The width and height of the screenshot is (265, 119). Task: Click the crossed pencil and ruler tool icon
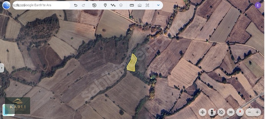click(147, 5)
